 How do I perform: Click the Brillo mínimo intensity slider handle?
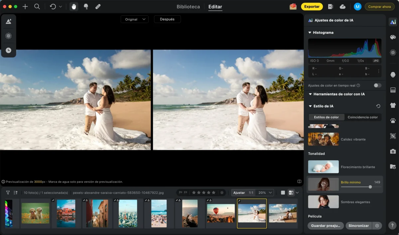(370, 187)
